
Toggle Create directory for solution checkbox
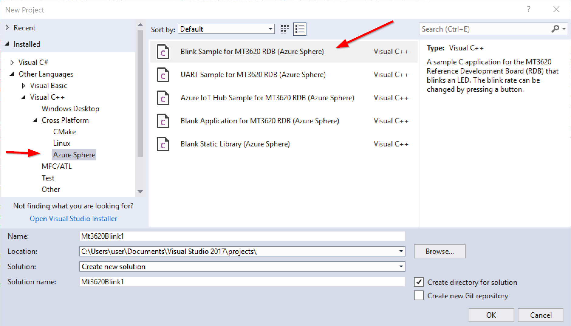tap(419, 282)
